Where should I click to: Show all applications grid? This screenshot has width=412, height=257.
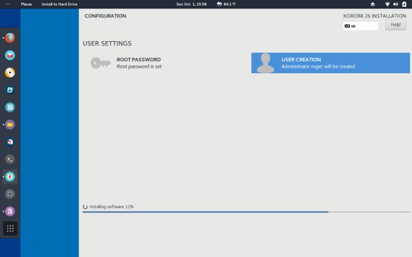coord(10,229)
